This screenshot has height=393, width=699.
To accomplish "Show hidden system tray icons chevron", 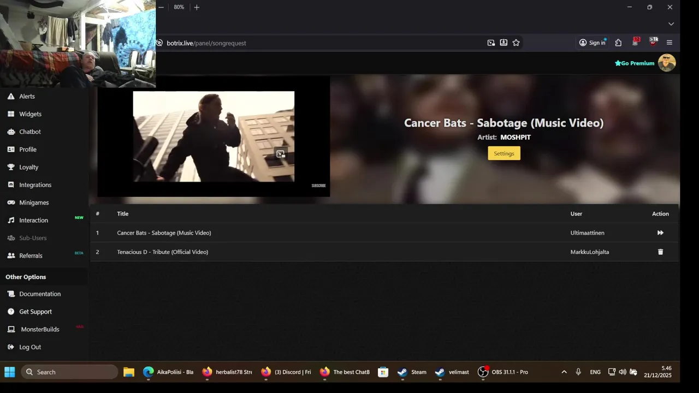I will coord(564,372).
